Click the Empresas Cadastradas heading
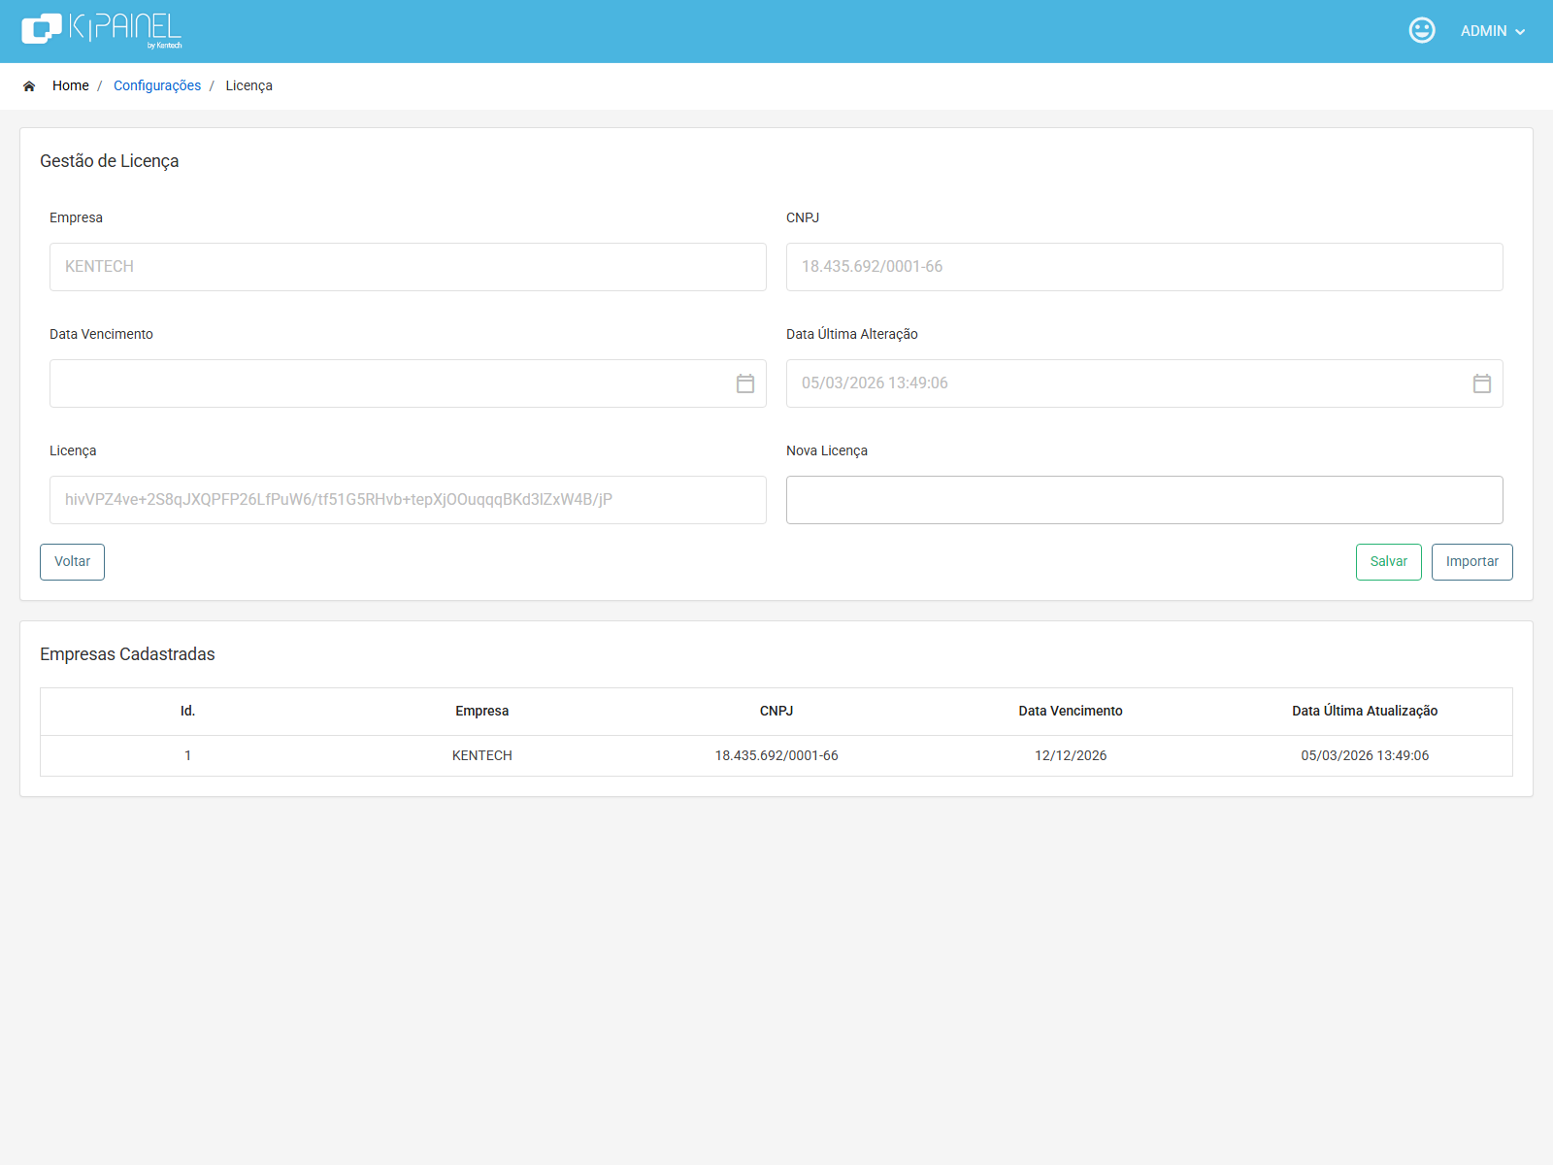 pyautogui.click(x=127, y=654)
